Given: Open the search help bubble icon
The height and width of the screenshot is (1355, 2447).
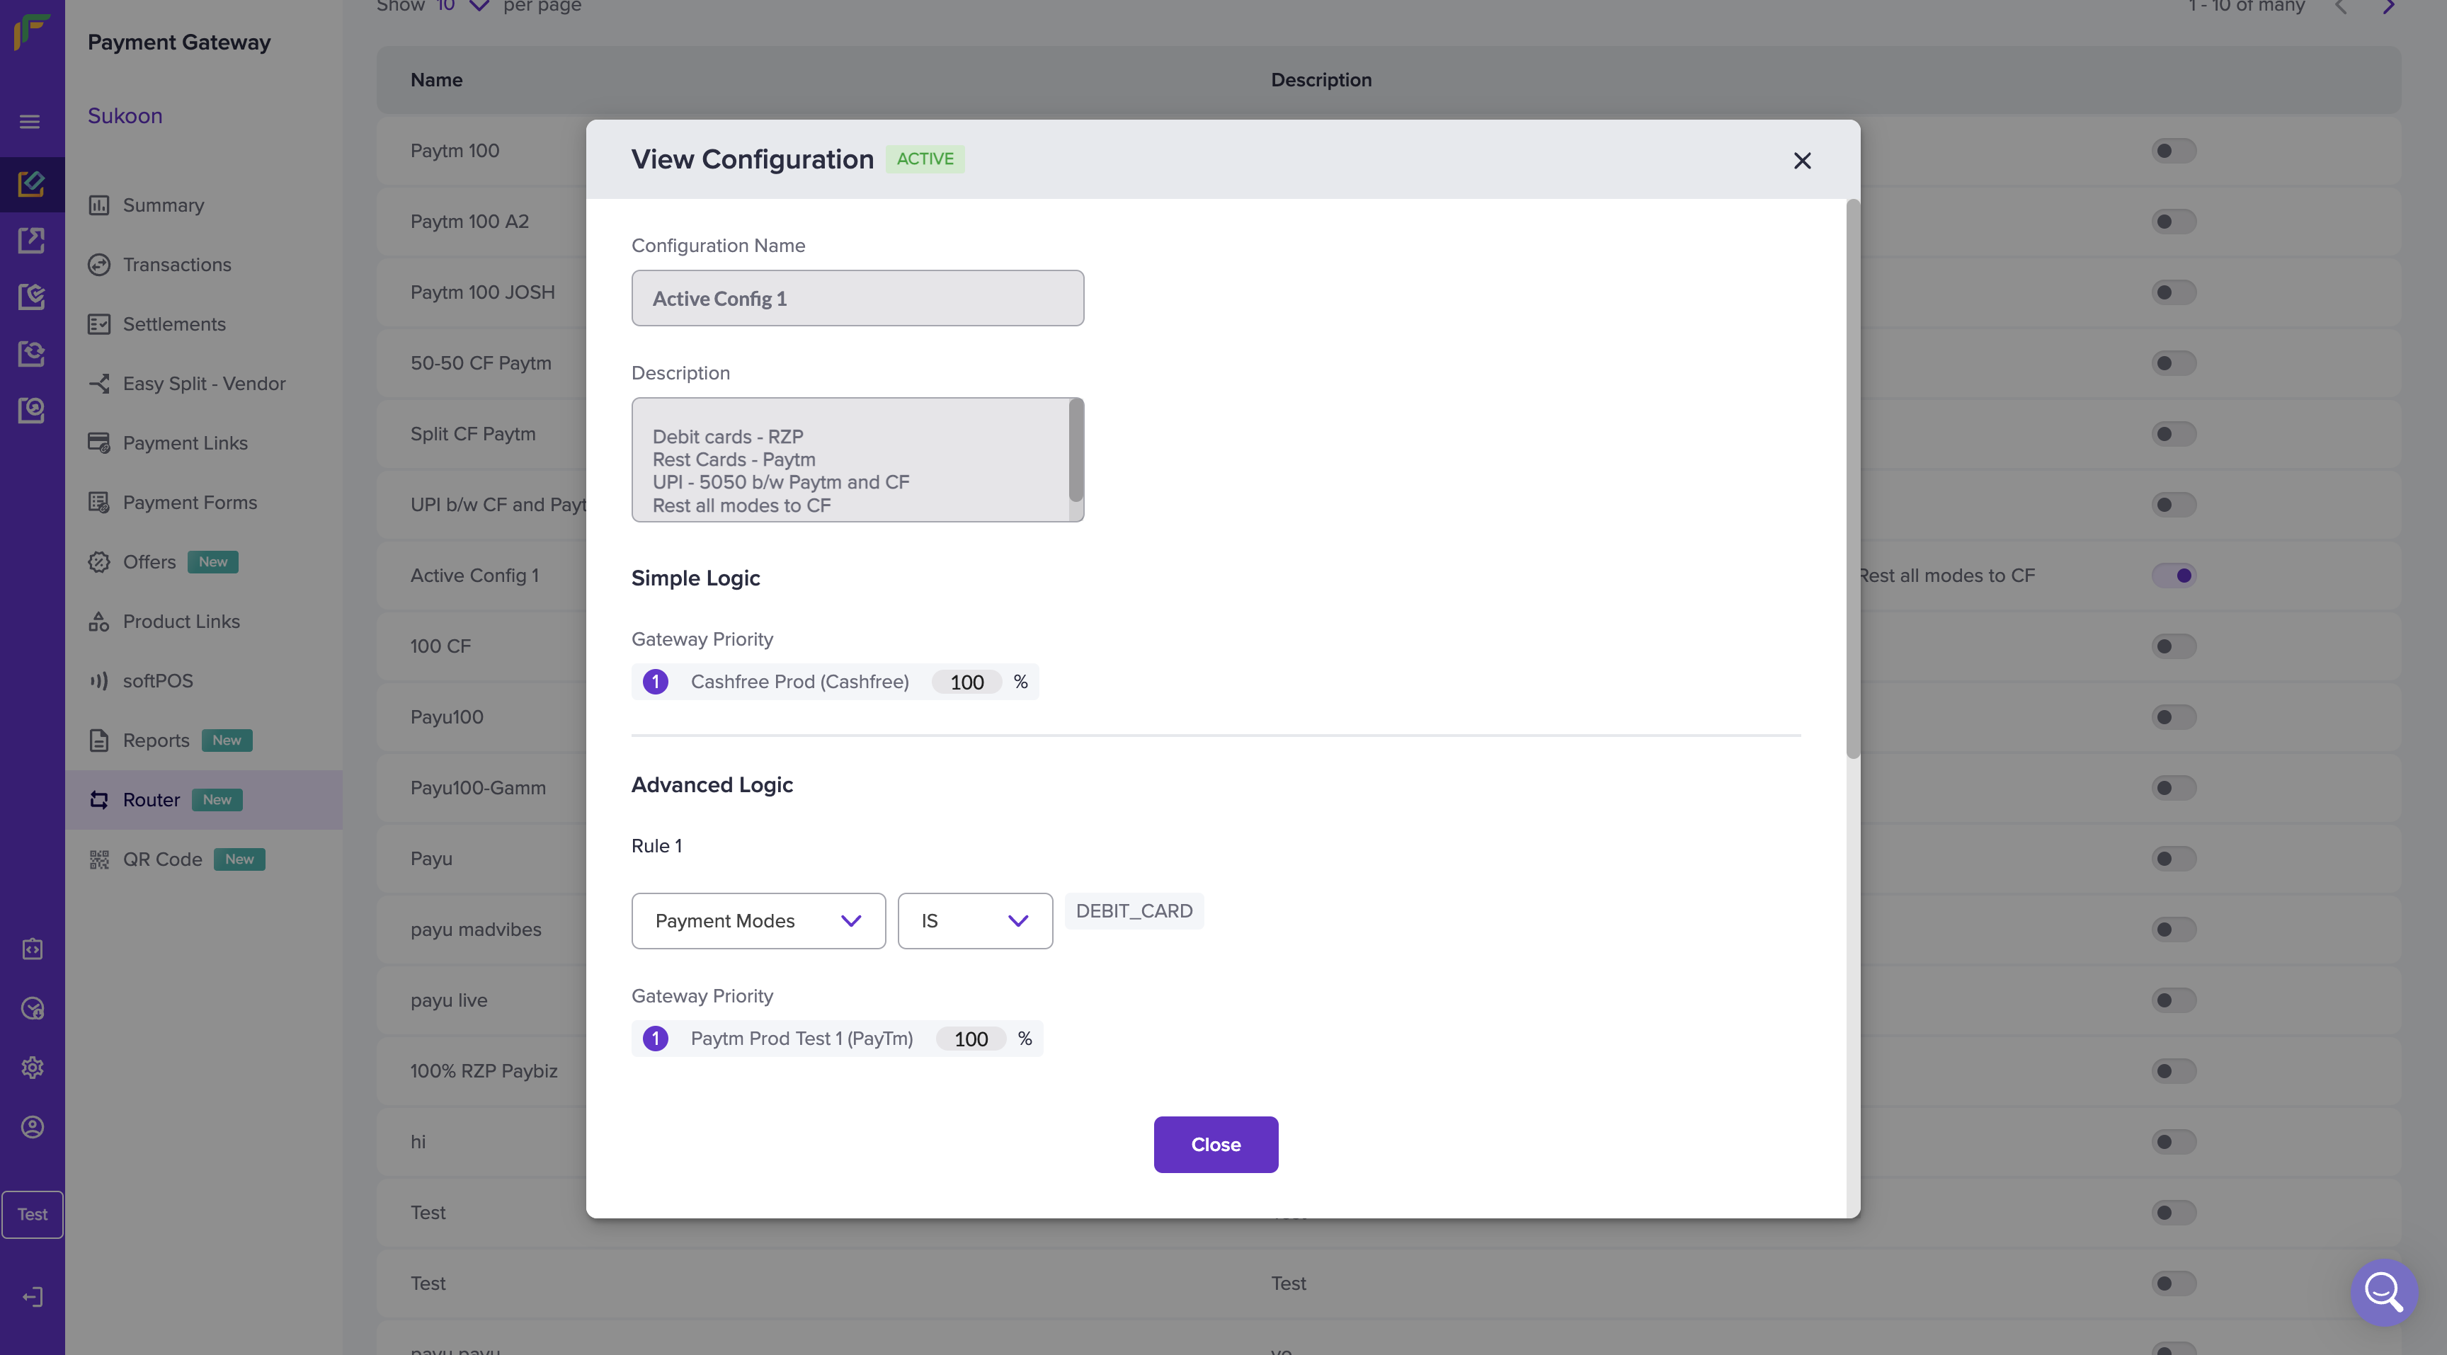Looking at the screenshot, I should click(x=2383, y=1291).
